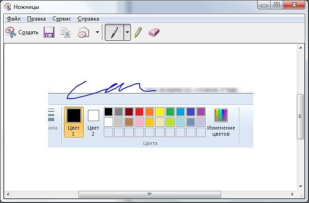Maximize the Ножницы window
Screen dimensions: 309x203
point(277,5)
